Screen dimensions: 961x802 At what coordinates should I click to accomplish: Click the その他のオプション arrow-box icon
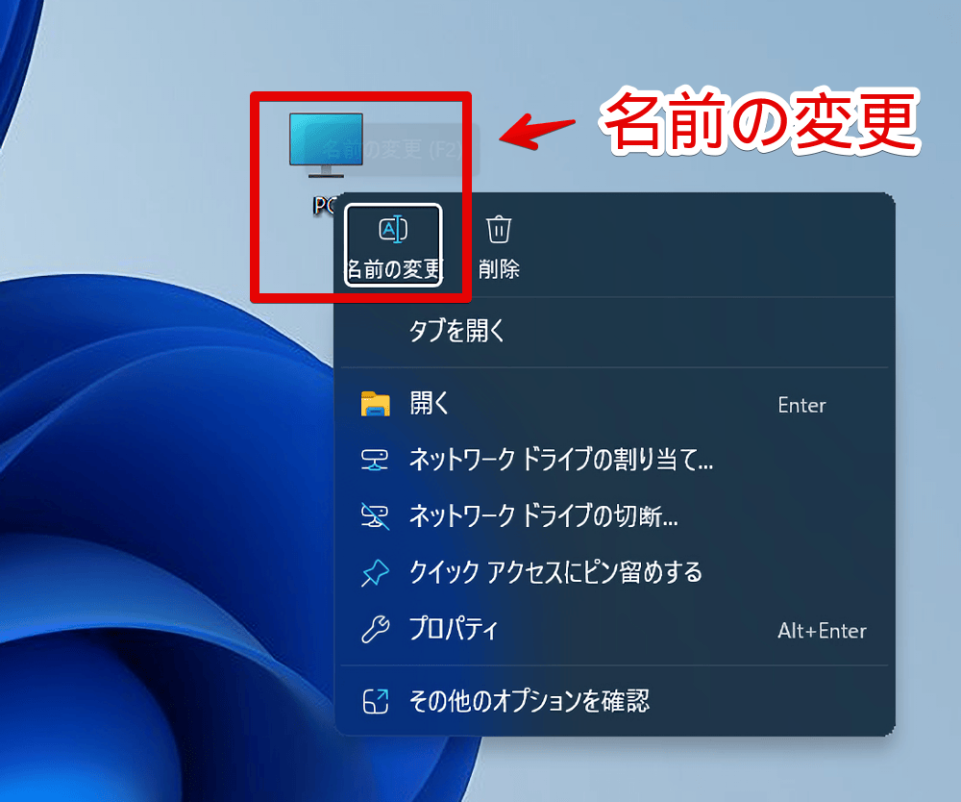pos(375,701)
